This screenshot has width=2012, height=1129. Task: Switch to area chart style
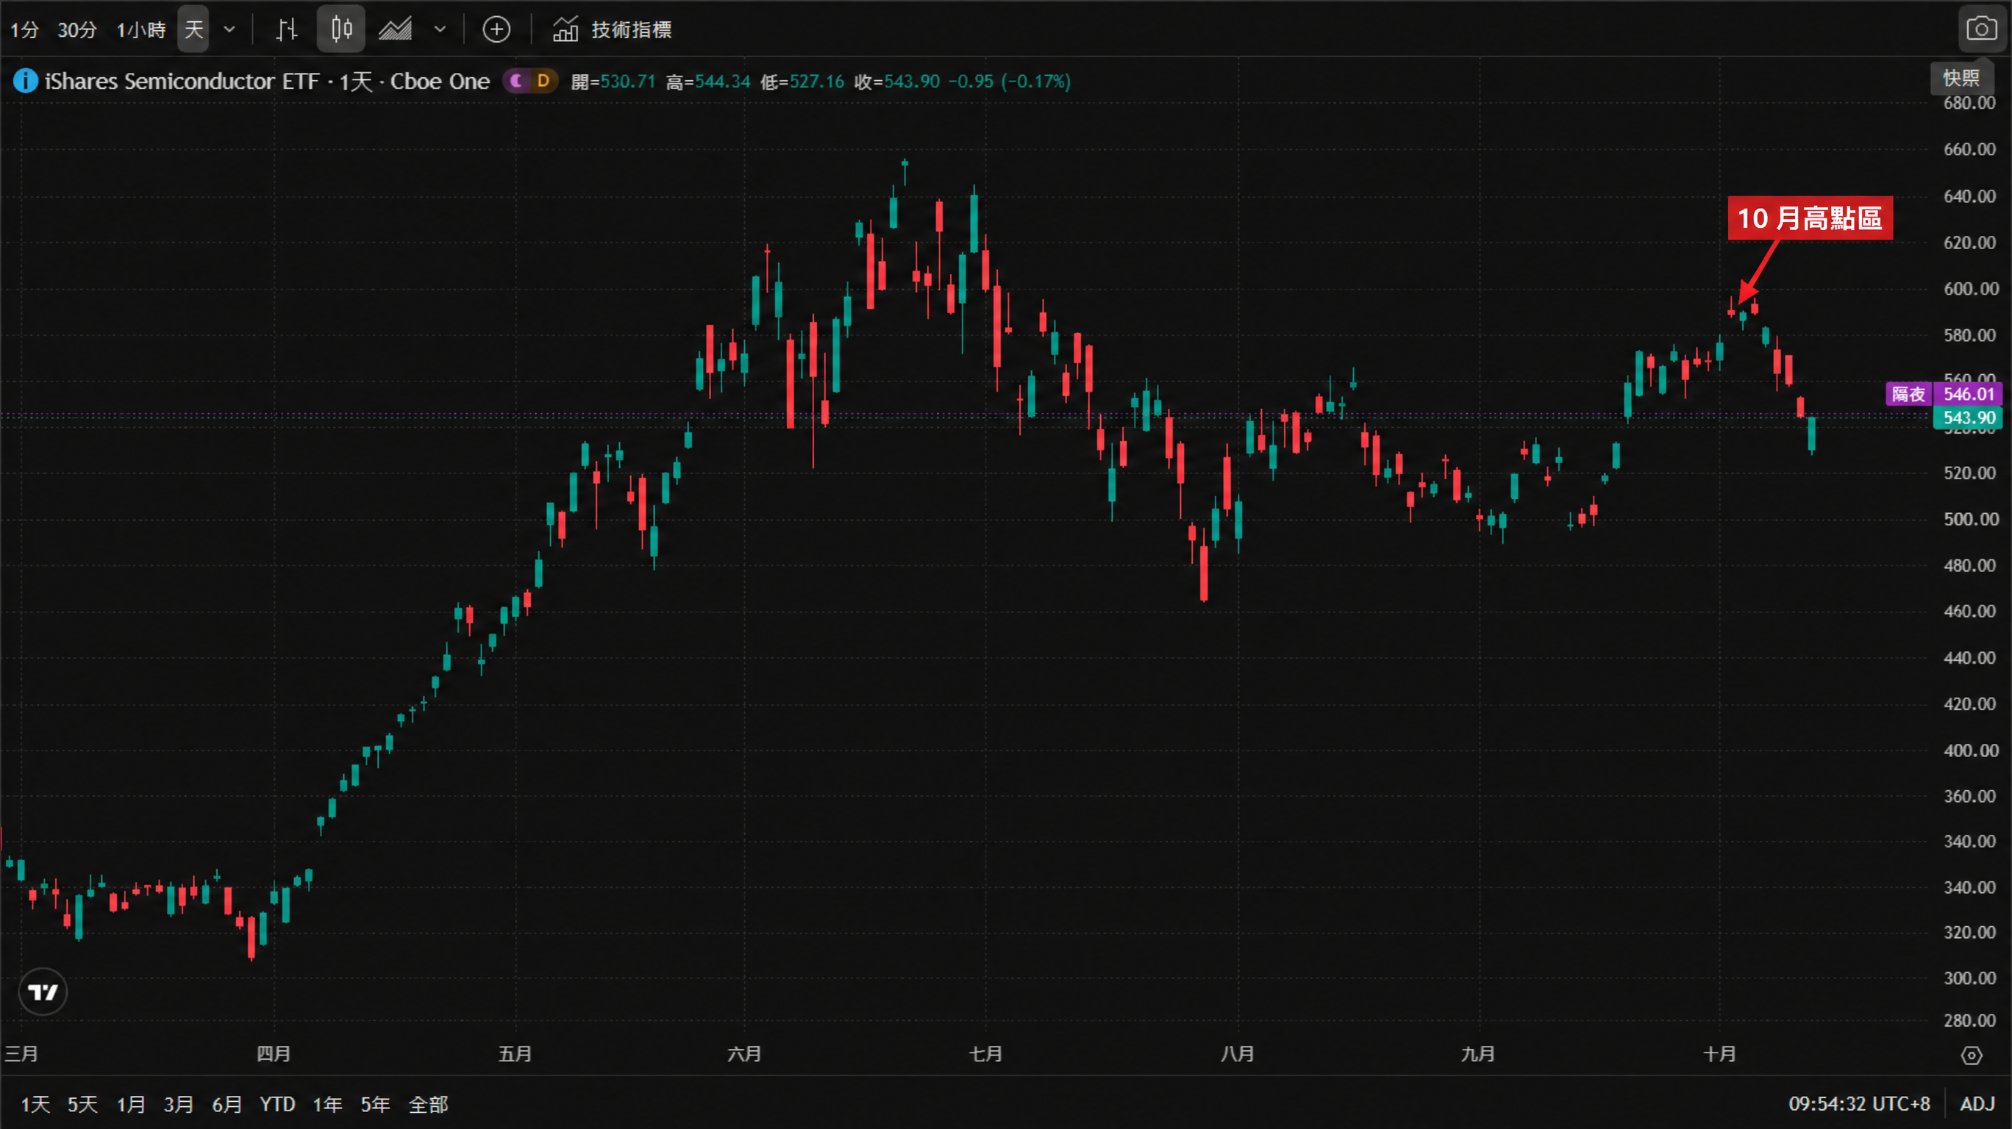coord(395,29)
